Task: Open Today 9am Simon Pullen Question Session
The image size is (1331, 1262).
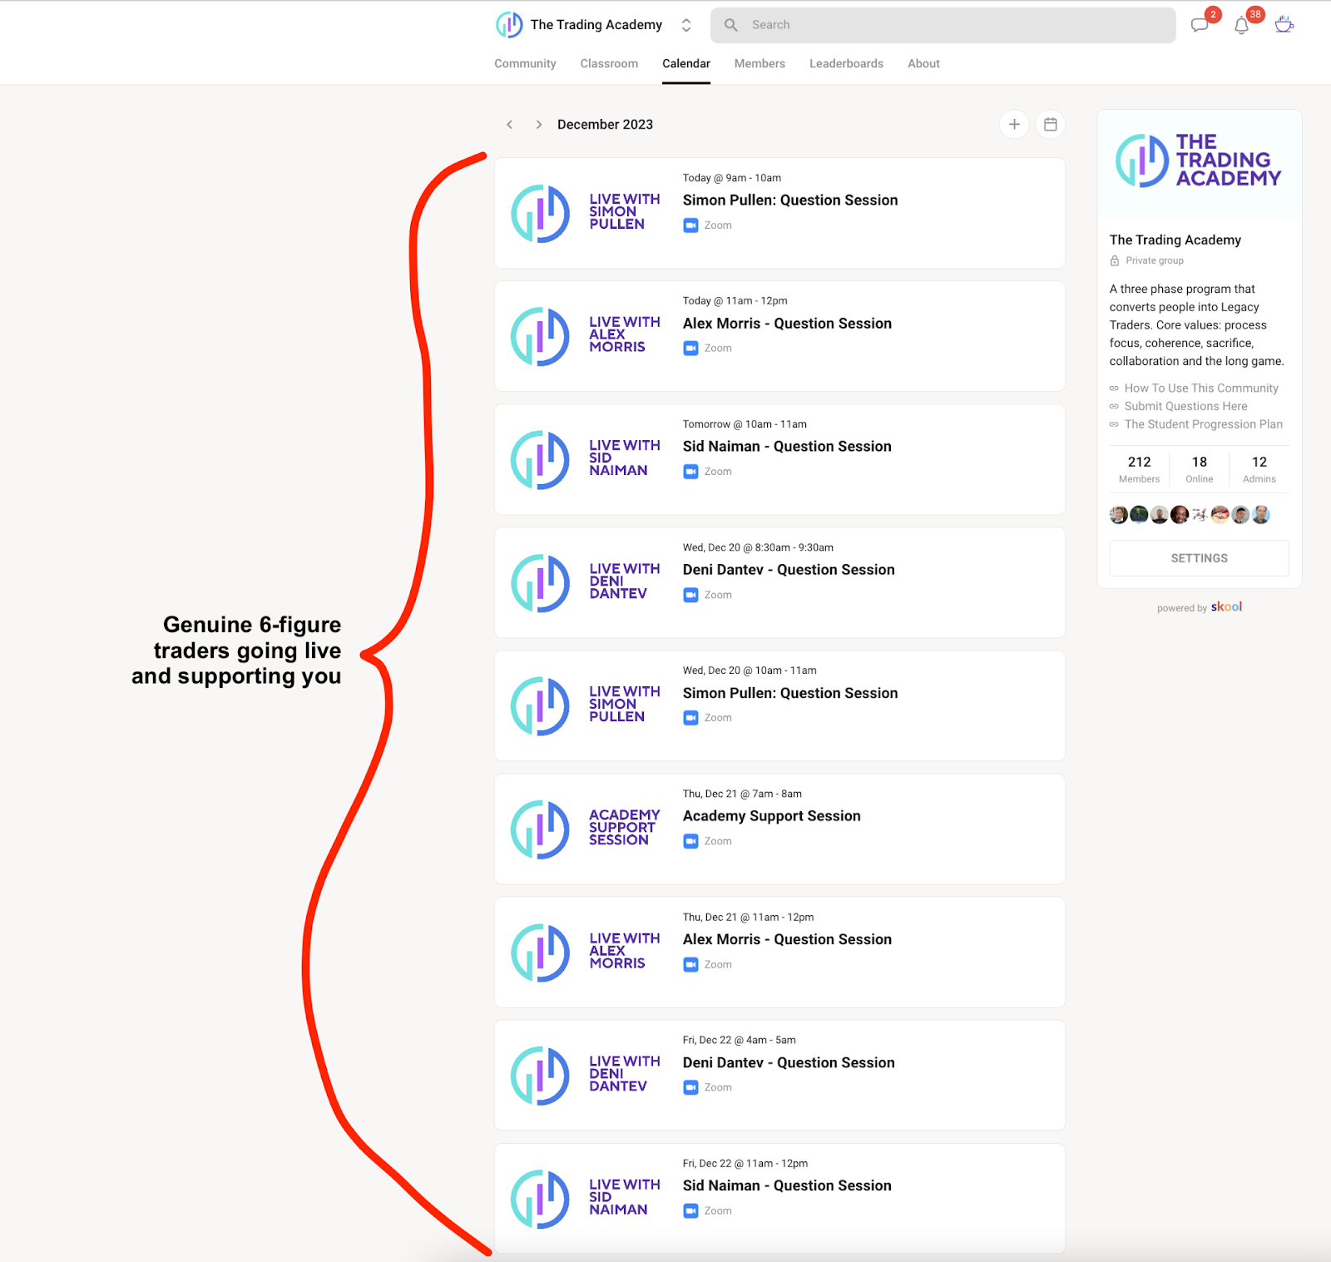Action: pos(790,200)
